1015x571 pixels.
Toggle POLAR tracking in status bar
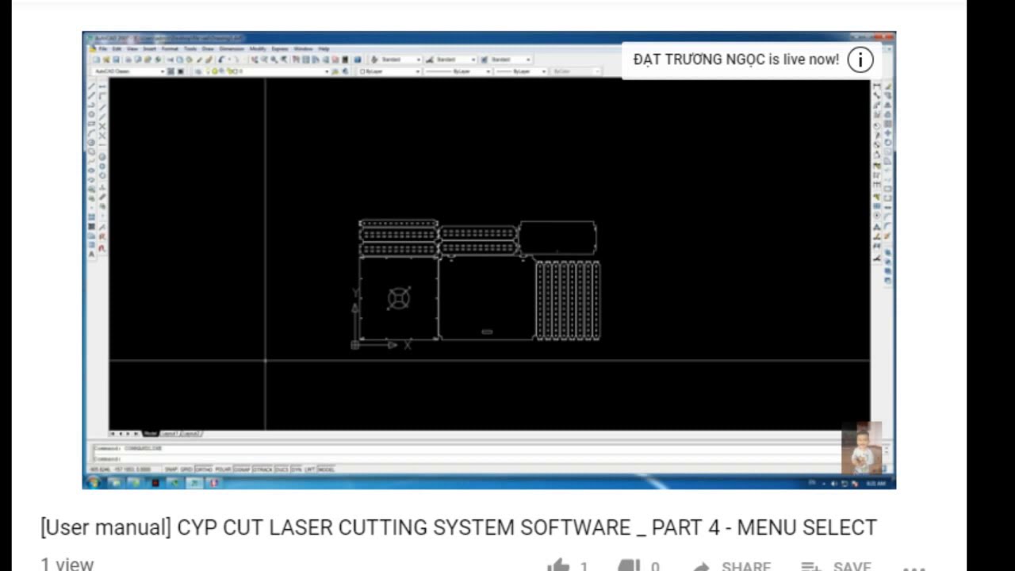[x=223, y=469]
